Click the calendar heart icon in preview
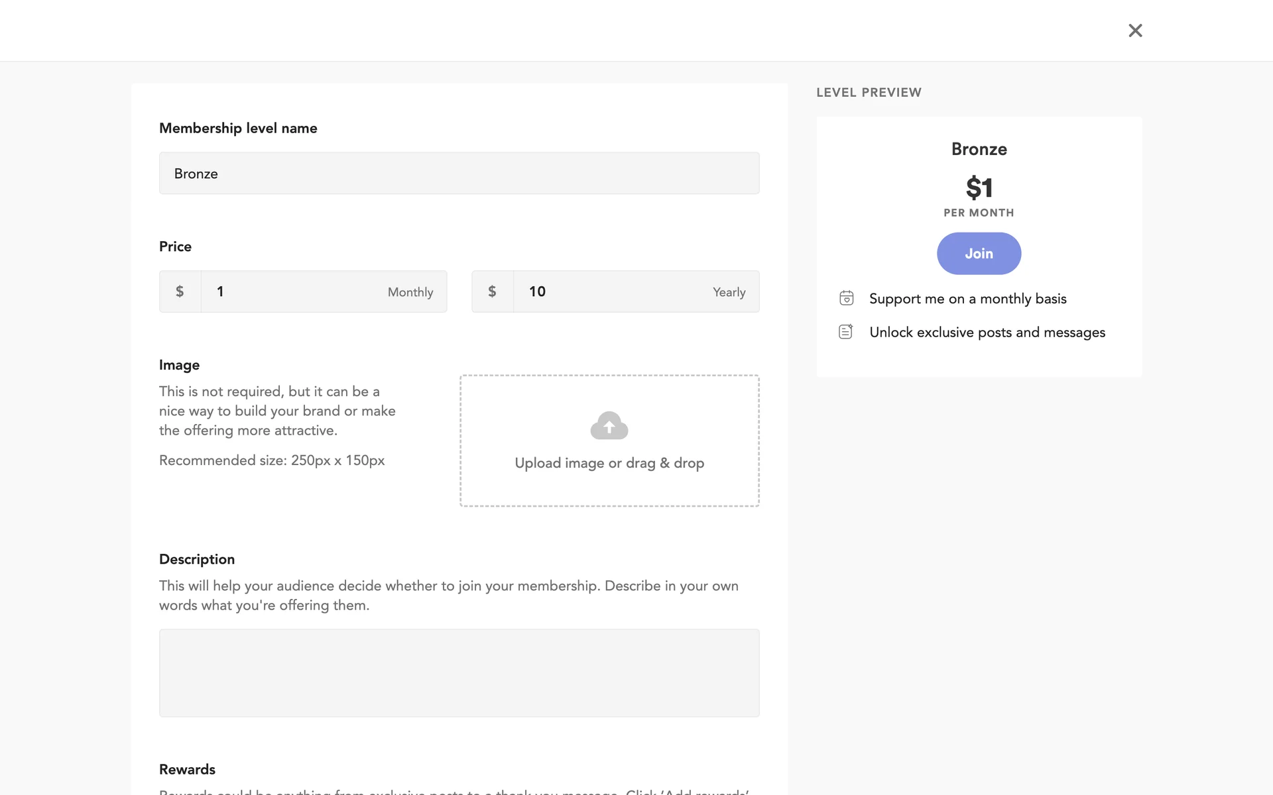 [846, 298]
